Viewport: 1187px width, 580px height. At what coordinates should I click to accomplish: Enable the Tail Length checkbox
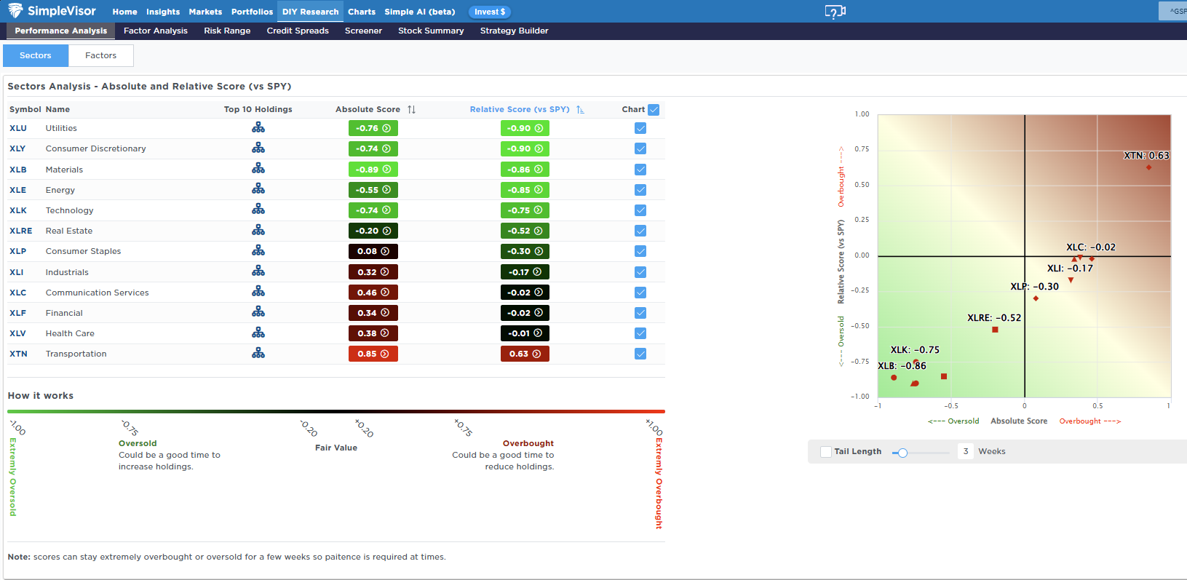coord(826,452)
